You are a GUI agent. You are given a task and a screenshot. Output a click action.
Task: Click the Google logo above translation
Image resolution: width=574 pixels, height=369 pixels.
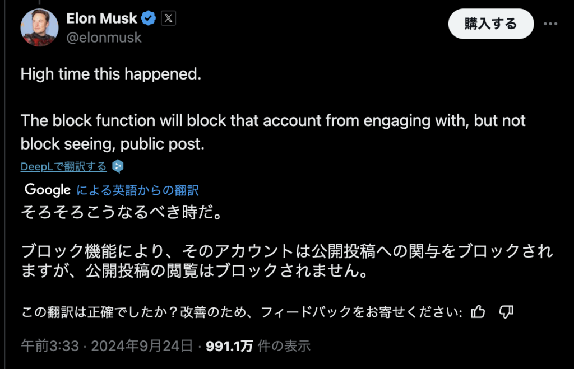coord(48,190)
